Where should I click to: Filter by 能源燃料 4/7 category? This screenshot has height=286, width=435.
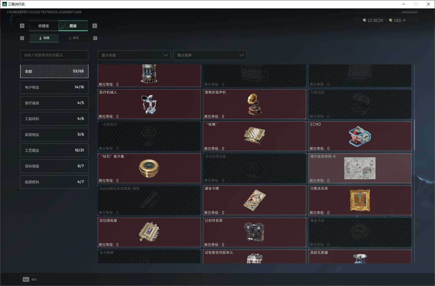(x=54, y=182)
